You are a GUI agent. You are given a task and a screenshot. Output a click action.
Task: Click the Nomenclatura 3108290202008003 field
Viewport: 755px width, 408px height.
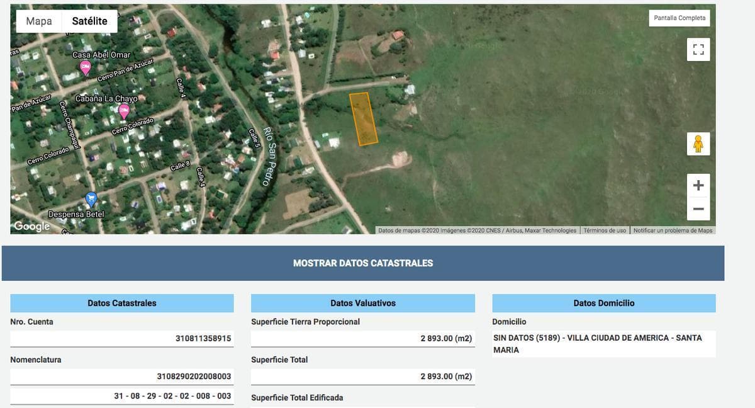pyautogui.click(x=122, y=377)
